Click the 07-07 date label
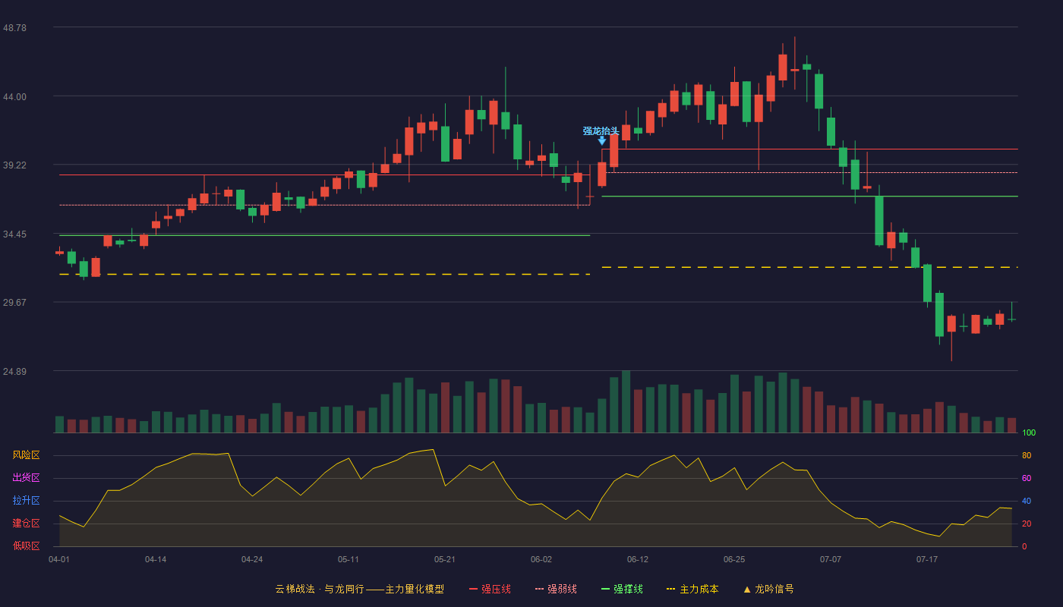1063x607 pixels. [831, 559]
